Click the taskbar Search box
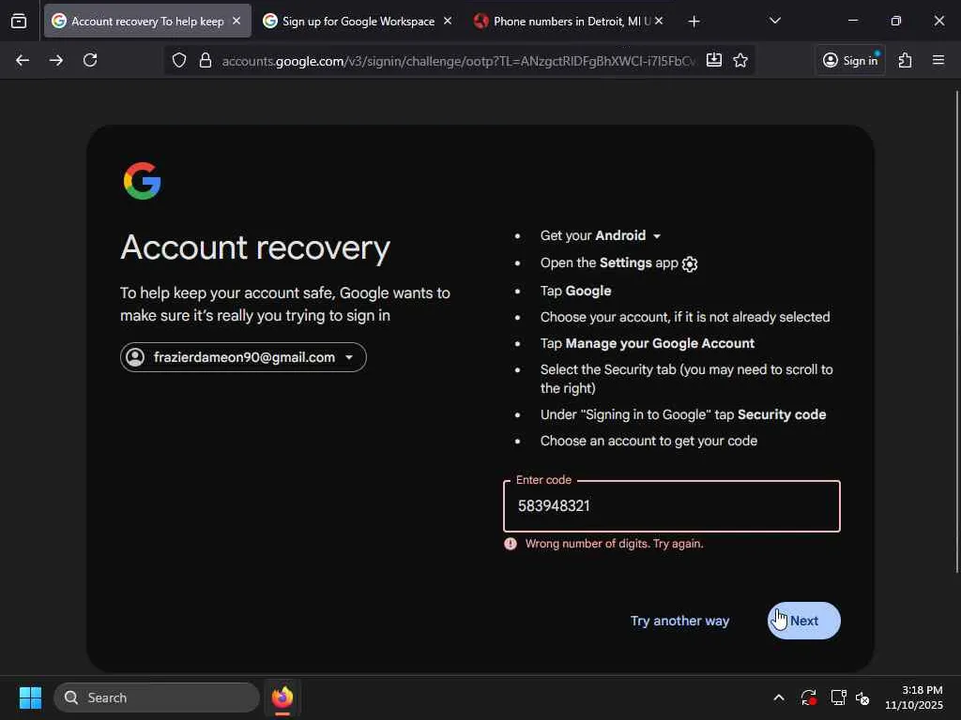 point(157,697)
